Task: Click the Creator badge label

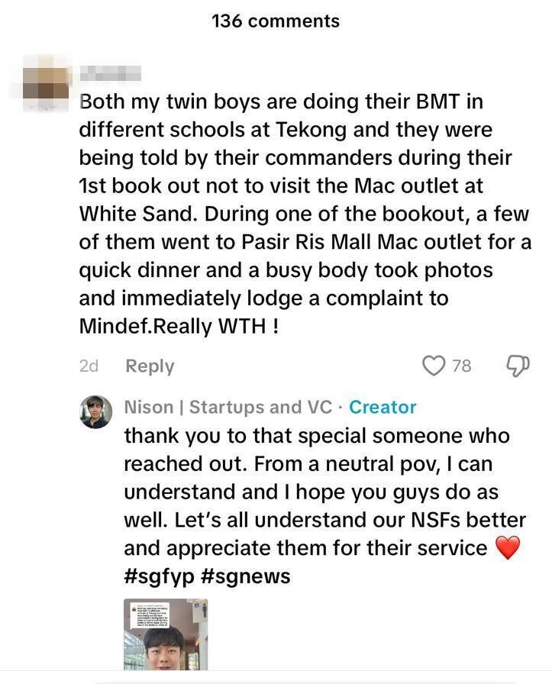Action: point(383,407)
